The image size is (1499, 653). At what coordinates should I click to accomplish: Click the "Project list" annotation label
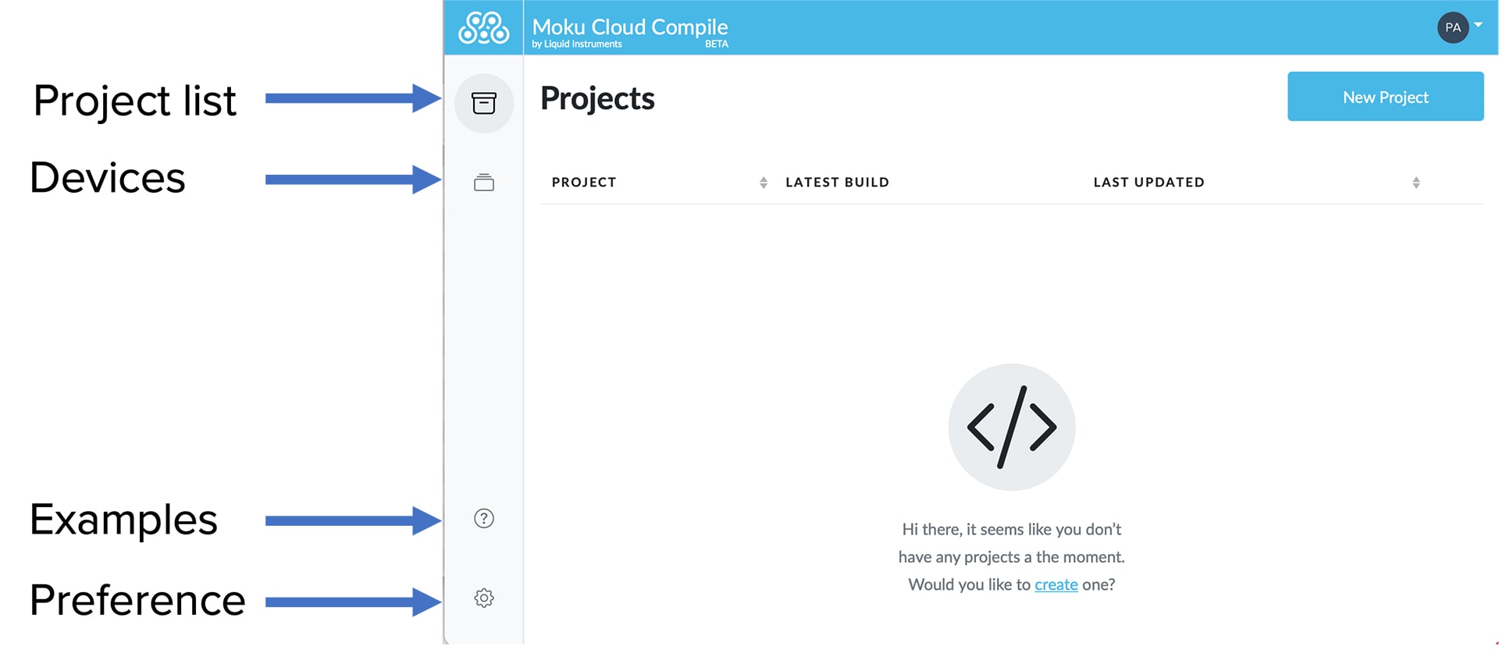tap(134, 101)
